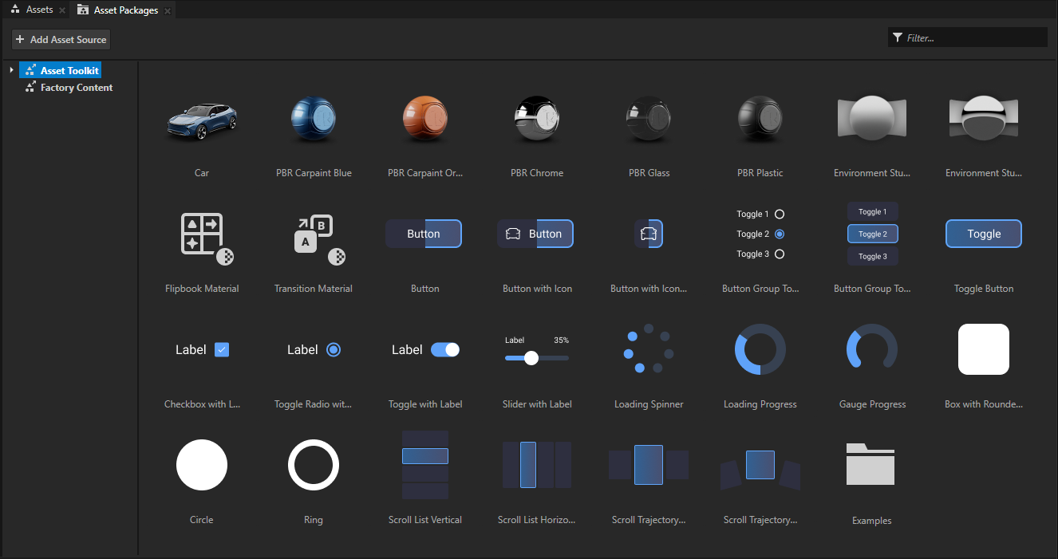Viewport: 1058px width, 559px height.
Task: Click the Add Asset Source button
Action: tap(60, 39)
